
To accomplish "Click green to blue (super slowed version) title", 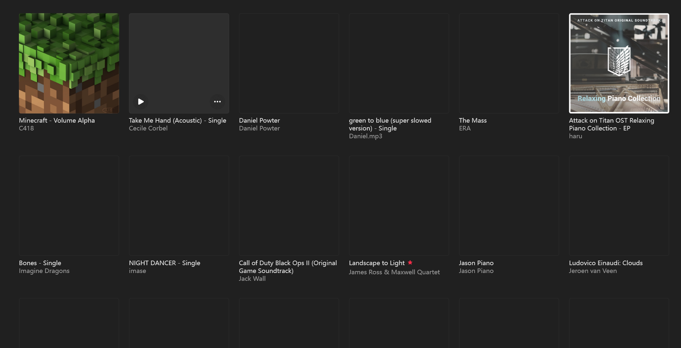I will (x=390, y=124).
